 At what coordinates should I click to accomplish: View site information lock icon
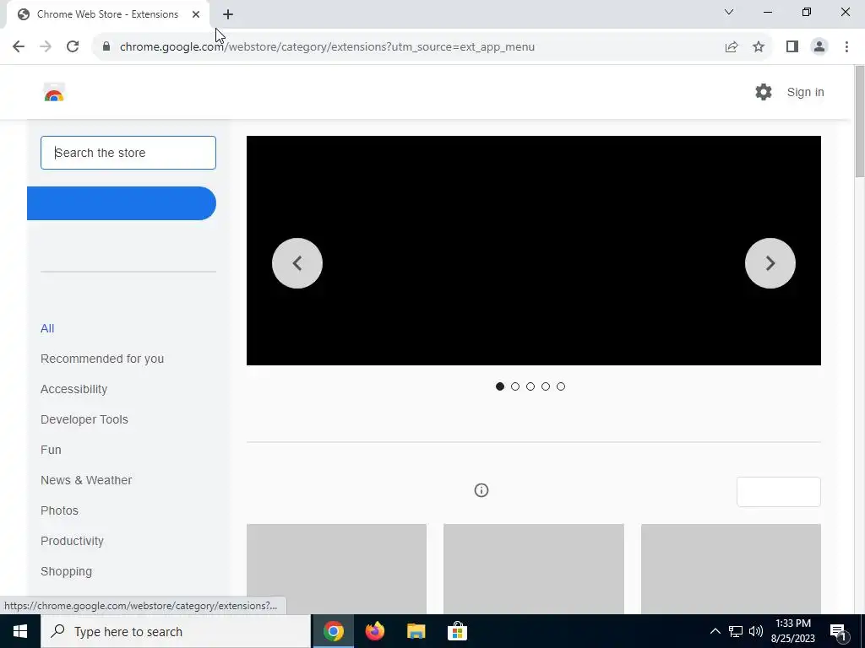click(106, 47)
